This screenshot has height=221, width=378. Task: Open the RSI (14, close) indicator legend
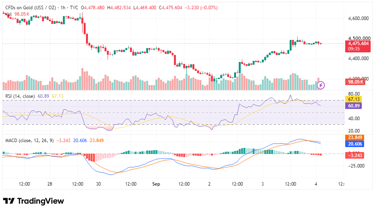pyautogui.click(x=20, y=96)
